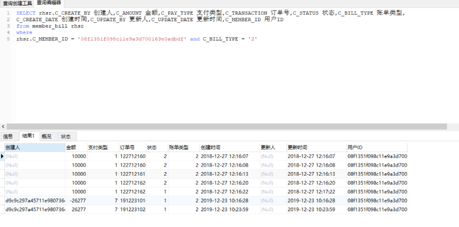The height and width of the screenshot is (227, 459).
Task: Click the current row indicator arrow
Action: (x=2, y=156)
